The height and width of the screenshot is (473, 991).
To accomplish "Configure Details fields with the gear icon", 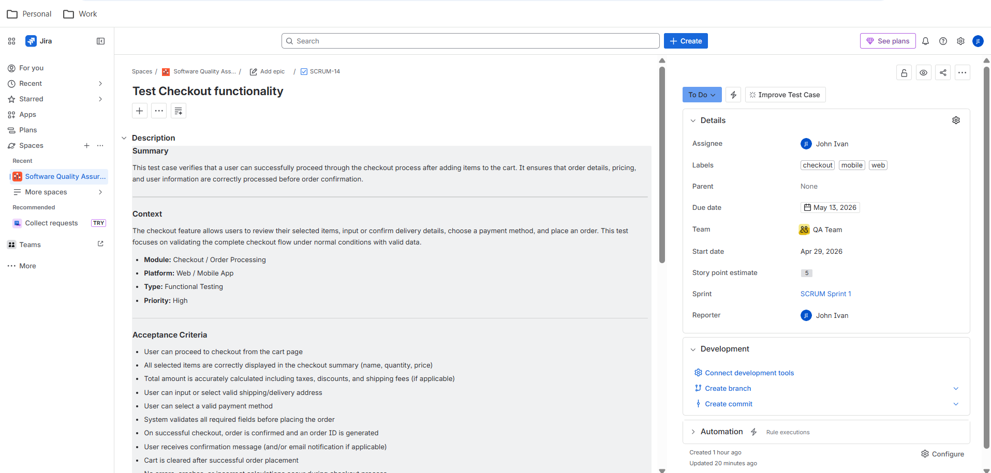I will tap(956, 120).
